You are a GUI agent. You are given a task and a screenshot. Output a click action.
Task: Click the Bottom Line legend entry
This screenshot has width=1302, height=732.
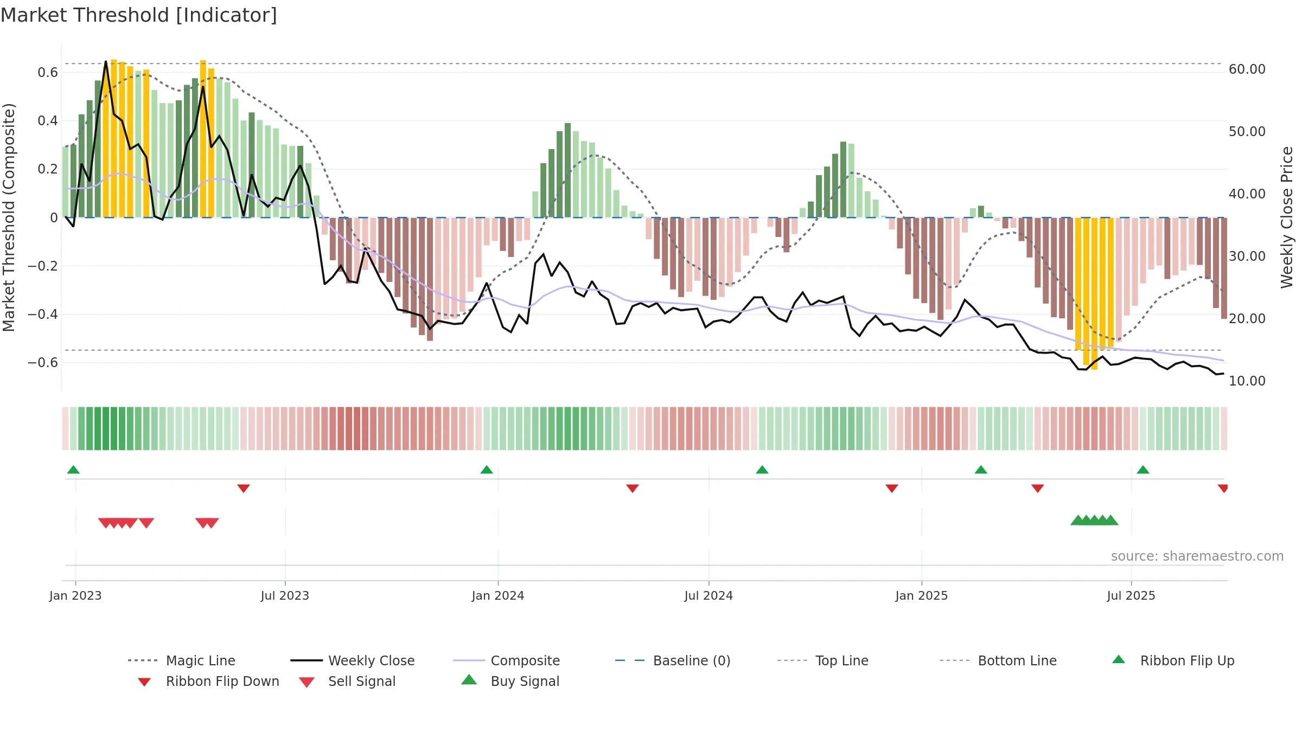pyautogui.click(x=998, y=660)
